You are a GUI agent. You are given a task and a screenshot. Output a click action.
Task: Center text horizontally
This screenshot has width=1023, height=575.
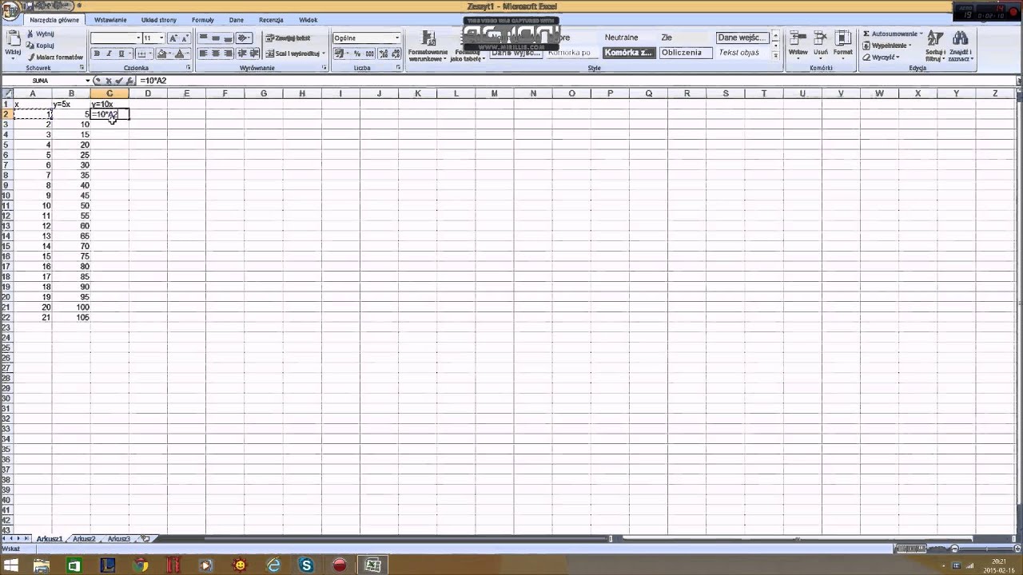pyautogui.click(x=216, y=54)
